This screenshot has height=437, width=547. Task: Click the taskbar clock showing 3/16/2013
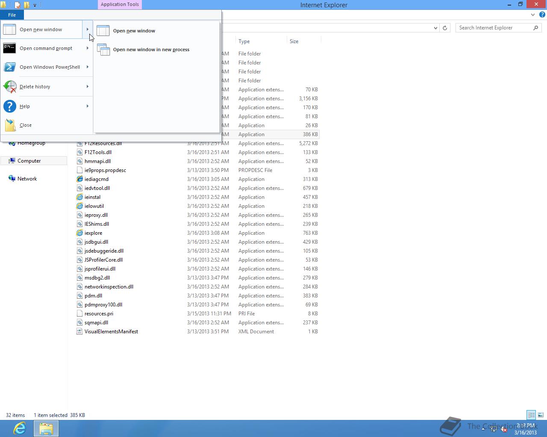526,429
